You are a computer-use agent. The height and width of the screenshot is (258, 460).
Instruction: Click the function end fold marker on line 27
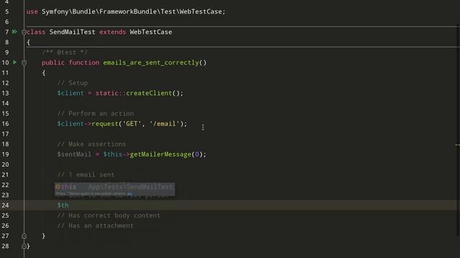[24, 236]
